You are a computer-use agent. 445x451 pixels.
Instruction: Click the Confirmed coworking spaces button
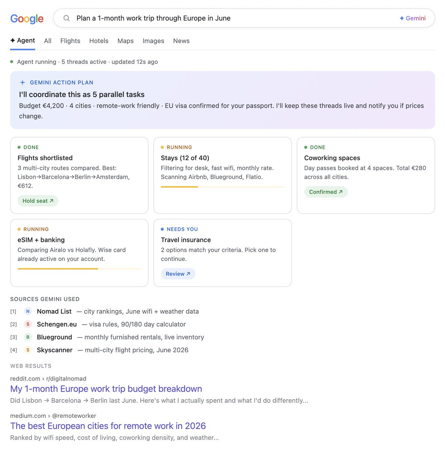[x=326, y=192]
